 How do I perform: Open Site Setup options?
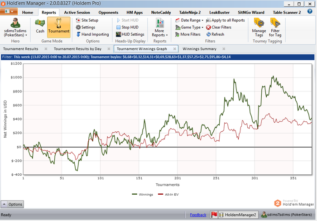[x=87, y=20]
